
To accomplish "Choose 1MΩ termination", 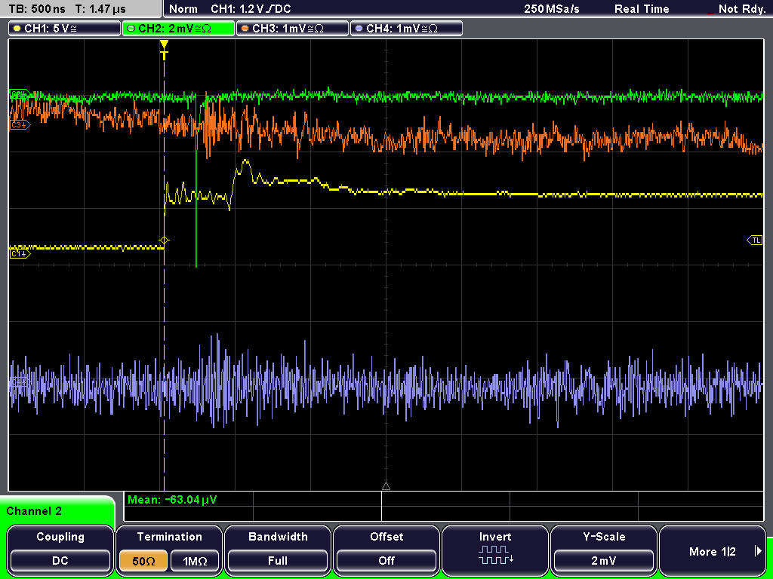I will pos(195,561).
